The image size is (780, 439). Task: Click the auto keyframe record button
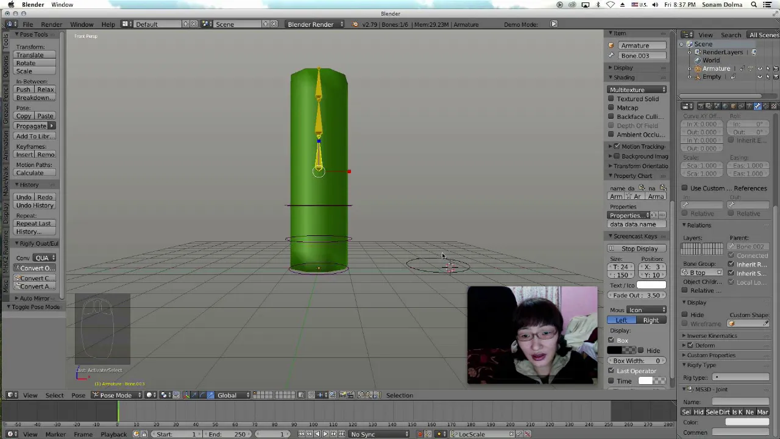[x=420, y=434]
